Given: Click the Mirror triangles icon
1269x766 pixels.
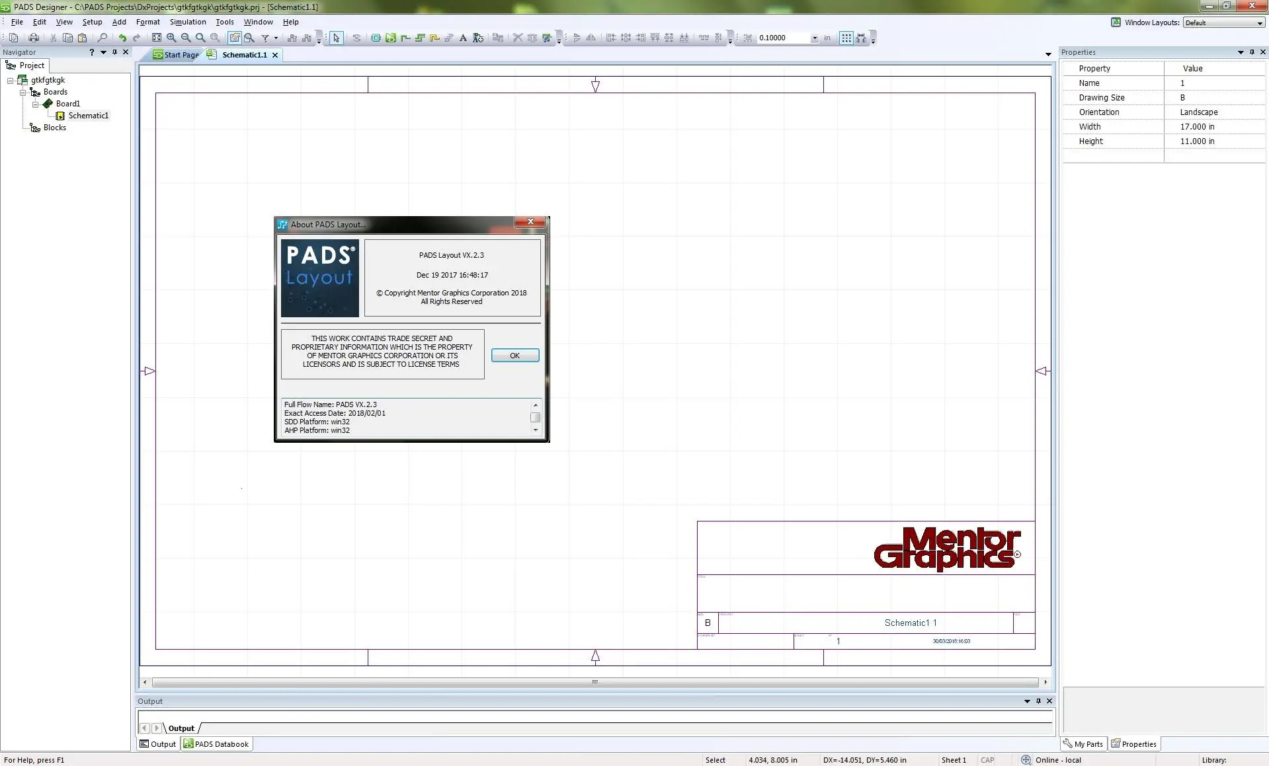Looking at the screenshot, I should [x=591, y=38].
